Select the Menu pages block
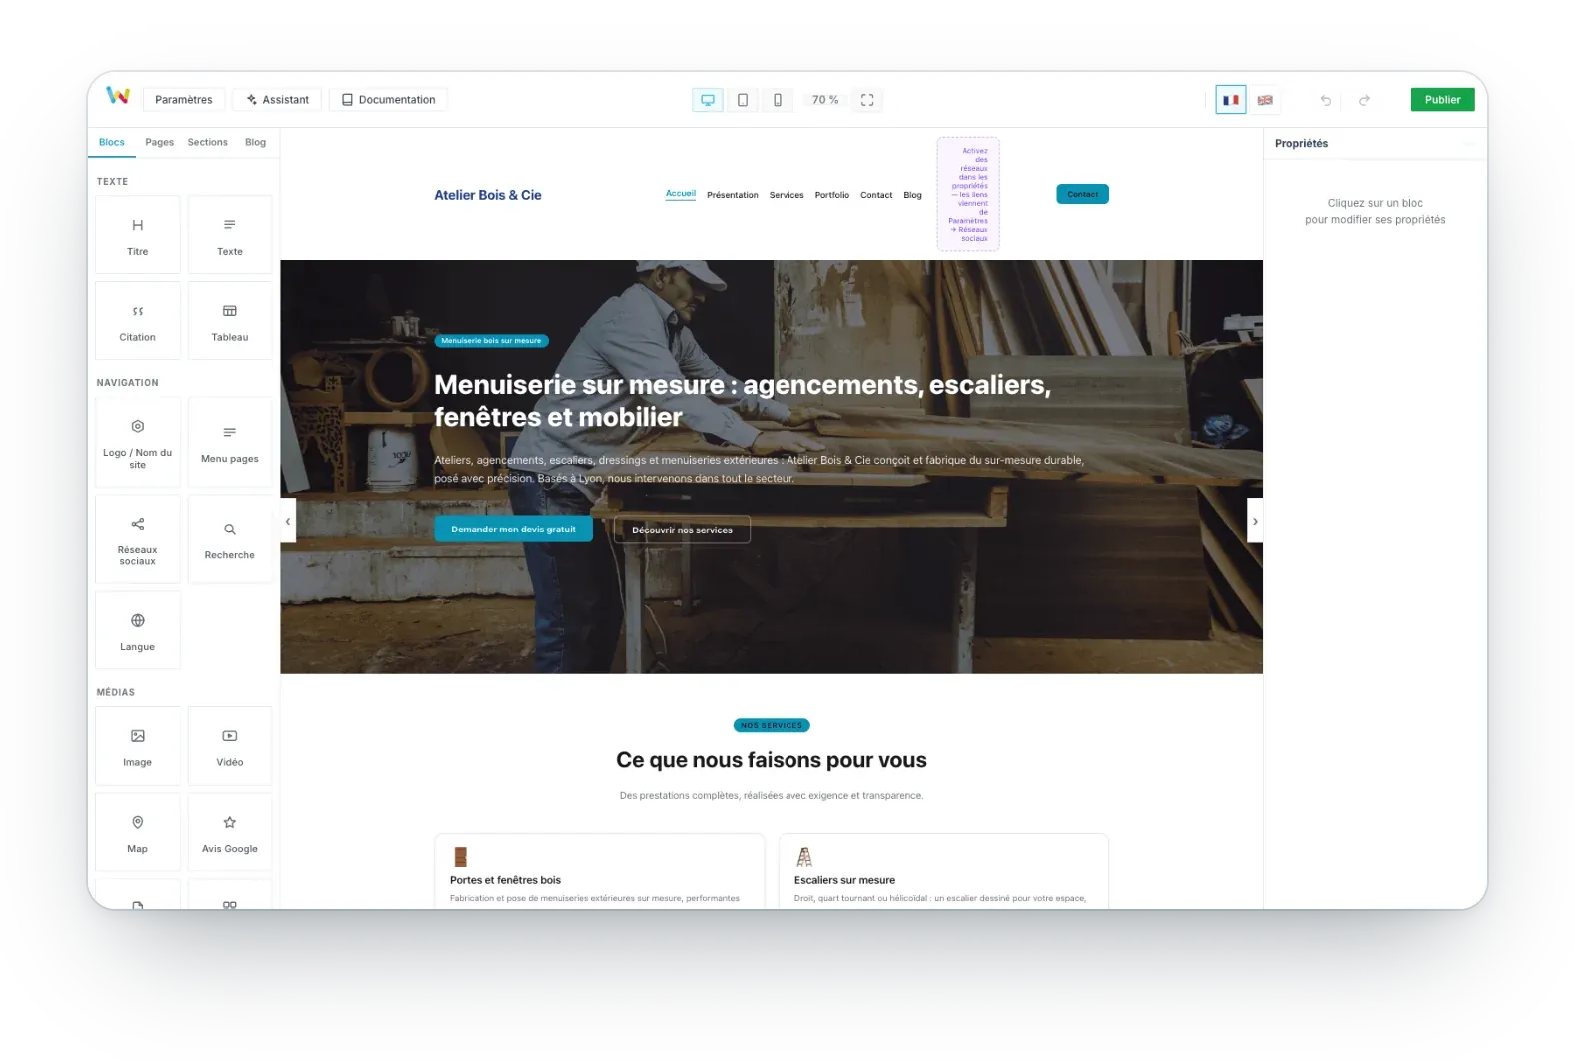 (230, 443)
